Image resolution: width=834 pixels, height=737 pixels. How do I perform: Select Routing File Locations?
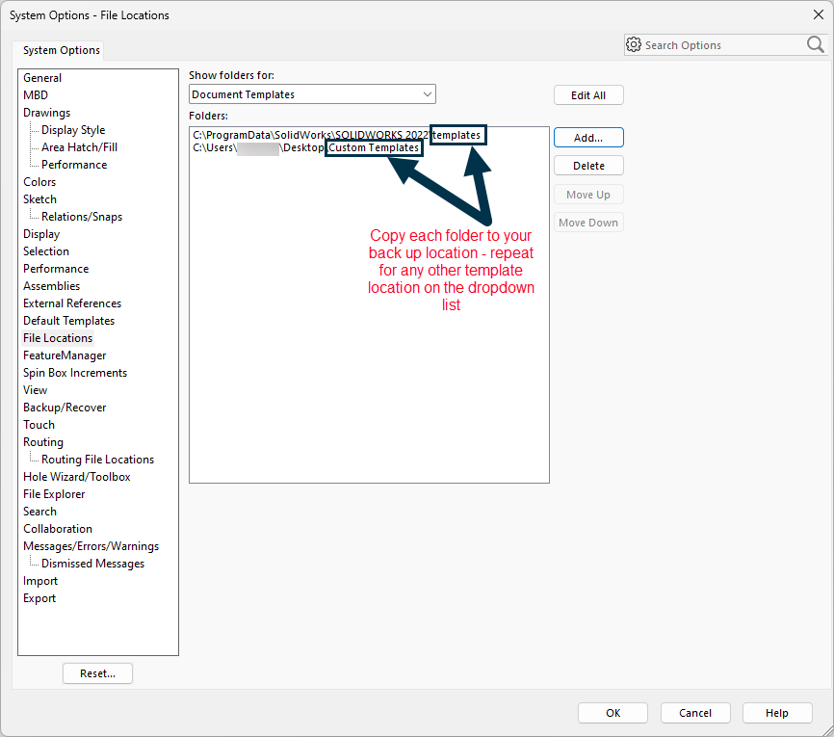coord(98,460)
